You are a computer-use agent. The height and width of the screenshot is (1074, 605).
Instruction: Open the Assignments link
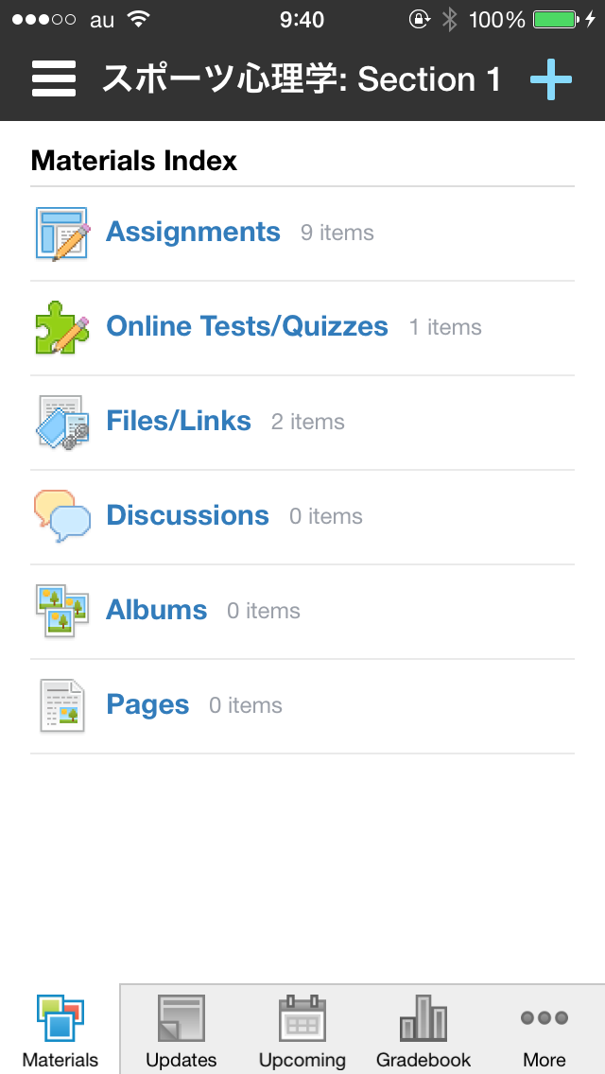tap(193, 233)
